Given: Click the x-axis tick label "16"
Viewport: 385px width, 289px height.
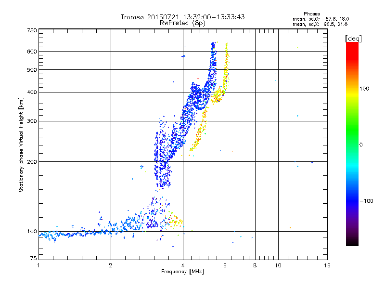Looking at the screenshot, I should [x=327, y=265].
